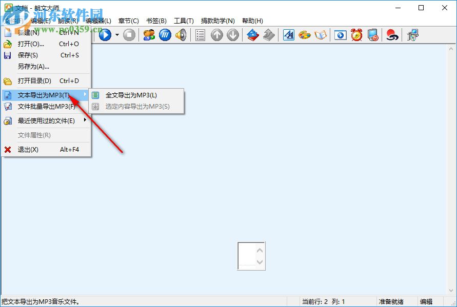Screen dimensions: 457x307
Task: Open the font settings AA icon
Action: pyautogui.click(x=289, y=35)
